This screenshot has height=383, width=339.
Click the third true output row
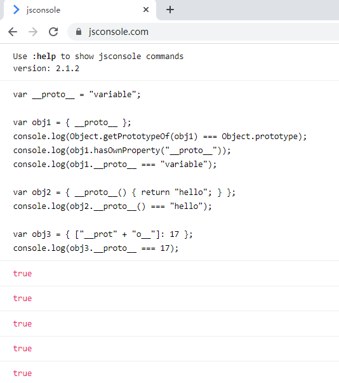coord(169,324)
